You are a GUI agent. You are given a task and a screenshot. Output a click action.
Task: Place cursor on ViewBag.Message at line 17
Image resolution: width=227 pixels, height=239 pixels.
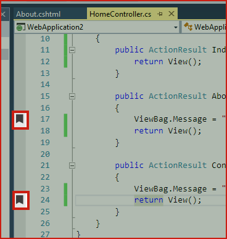click(170, 119)
